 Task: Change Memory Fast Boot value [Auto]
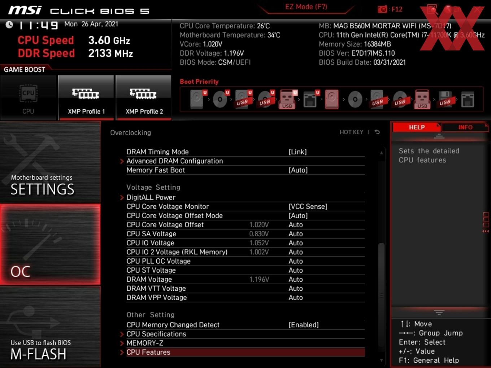click(298, 170)
